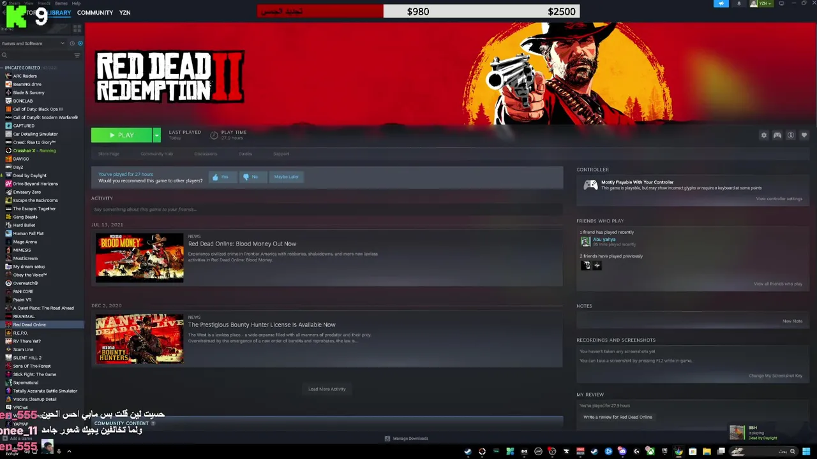The height and width of the screenshot is (459, 817).
Task: Click the thumbs-up Yes recommendation button
Action: [221, 177]
